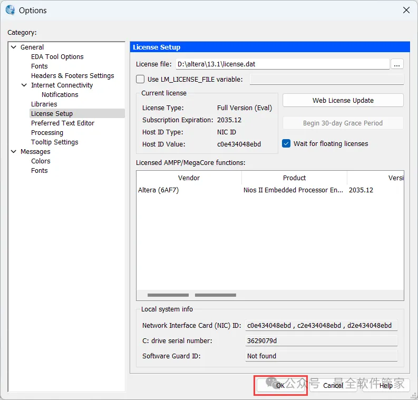Close the Options dialog
Image resolution: width=418 pixels, height=400 pixels.
[x=406, y=10]
